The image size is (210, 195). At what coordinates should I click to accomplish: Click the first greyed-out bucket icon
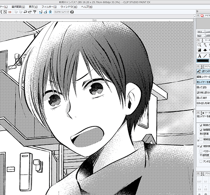(x=16, y=12)
